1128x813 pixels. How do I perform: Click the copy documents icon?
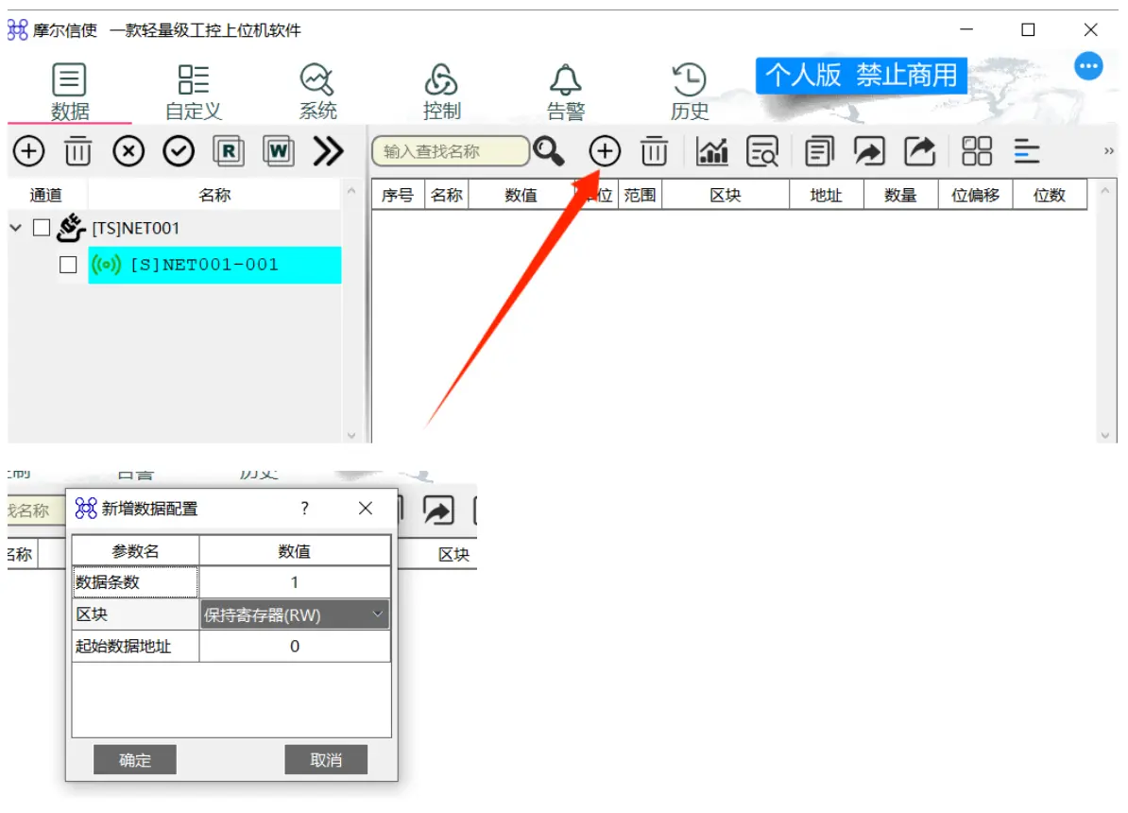coord(819,151)
